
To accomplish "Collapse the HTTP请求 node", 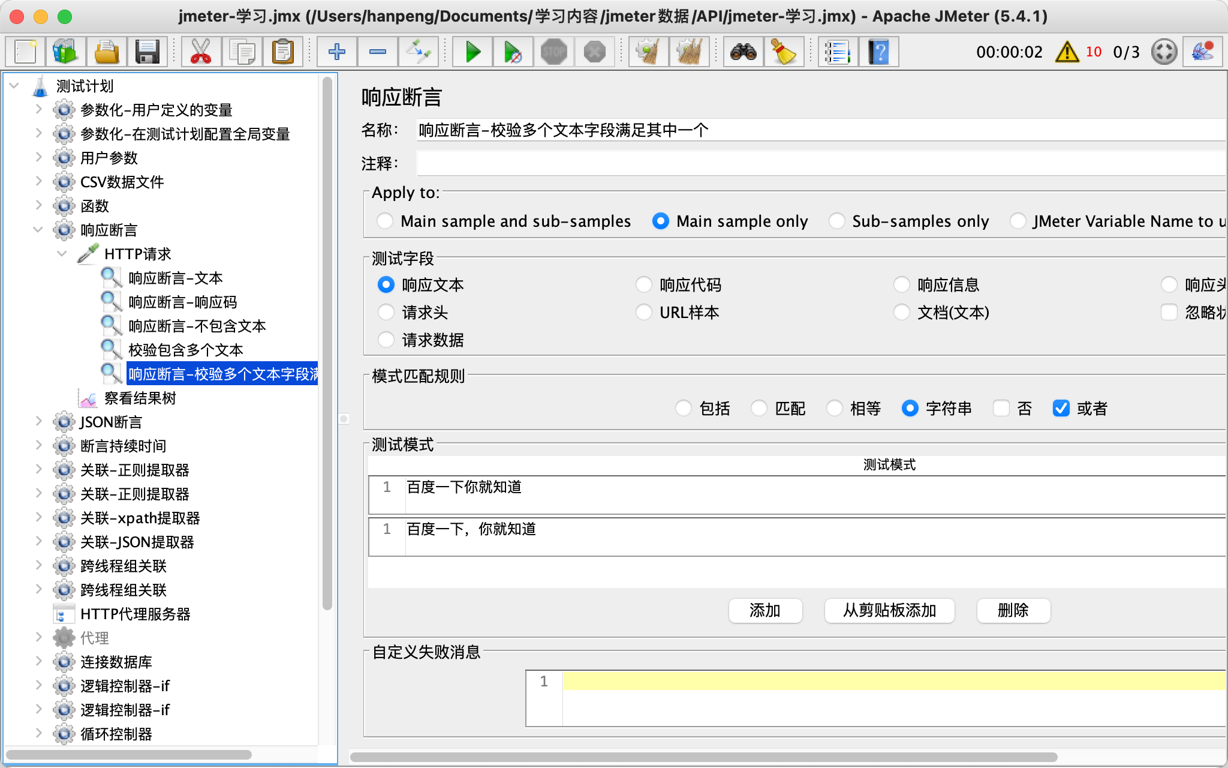I will coord(62,254).
